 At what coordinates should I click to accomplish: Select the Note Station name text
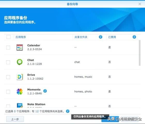pyautogui.click(x=36, y=104)
